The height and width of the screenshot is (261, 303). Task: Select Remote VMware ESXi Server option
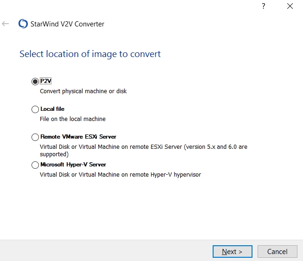pyautogui.click(x=35, y=137)
